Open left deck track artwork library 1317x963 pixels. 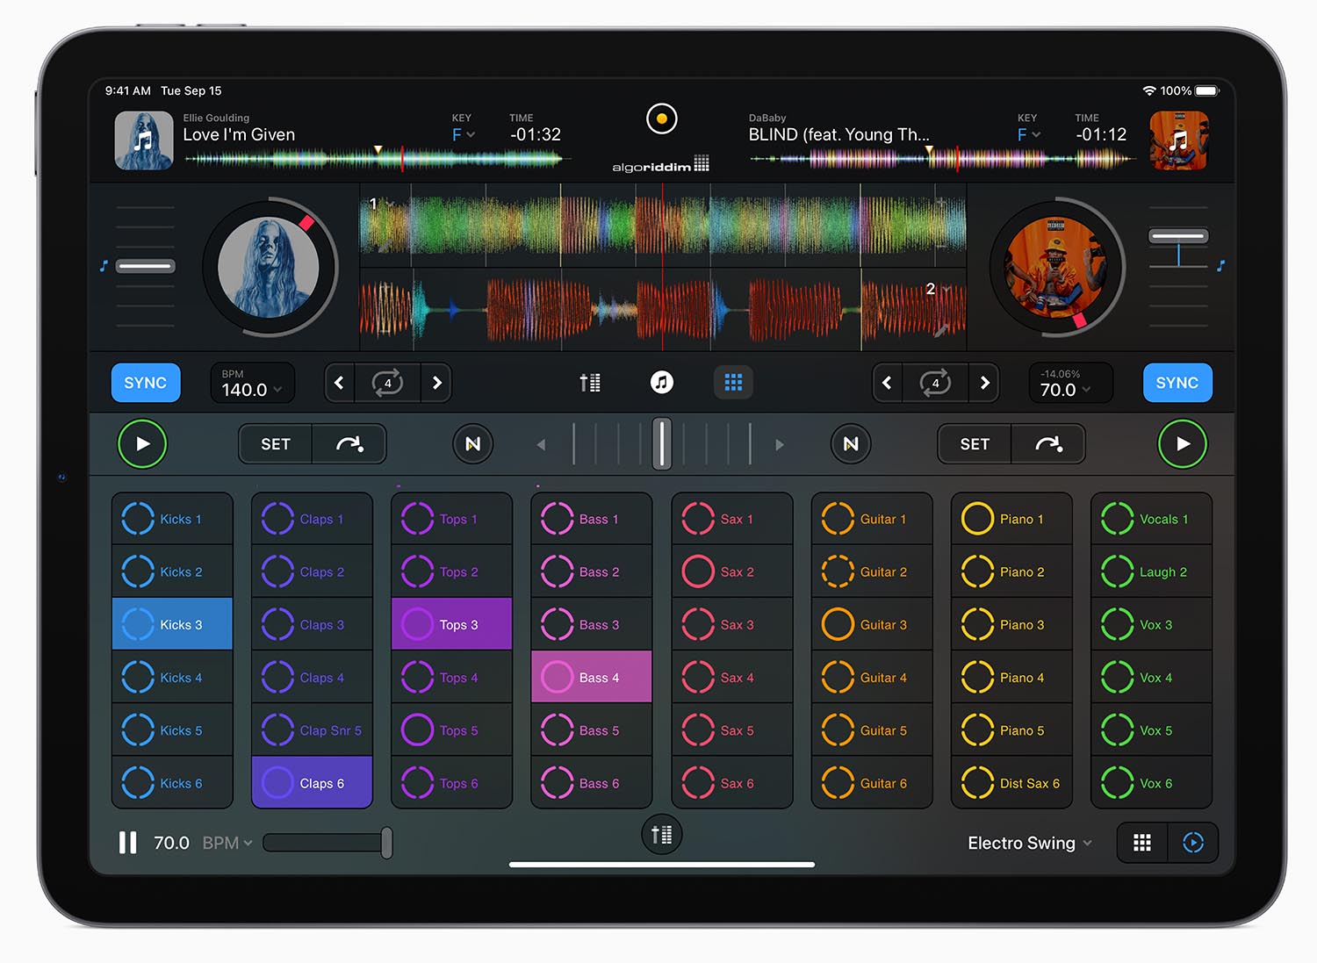tap(144, 140)
